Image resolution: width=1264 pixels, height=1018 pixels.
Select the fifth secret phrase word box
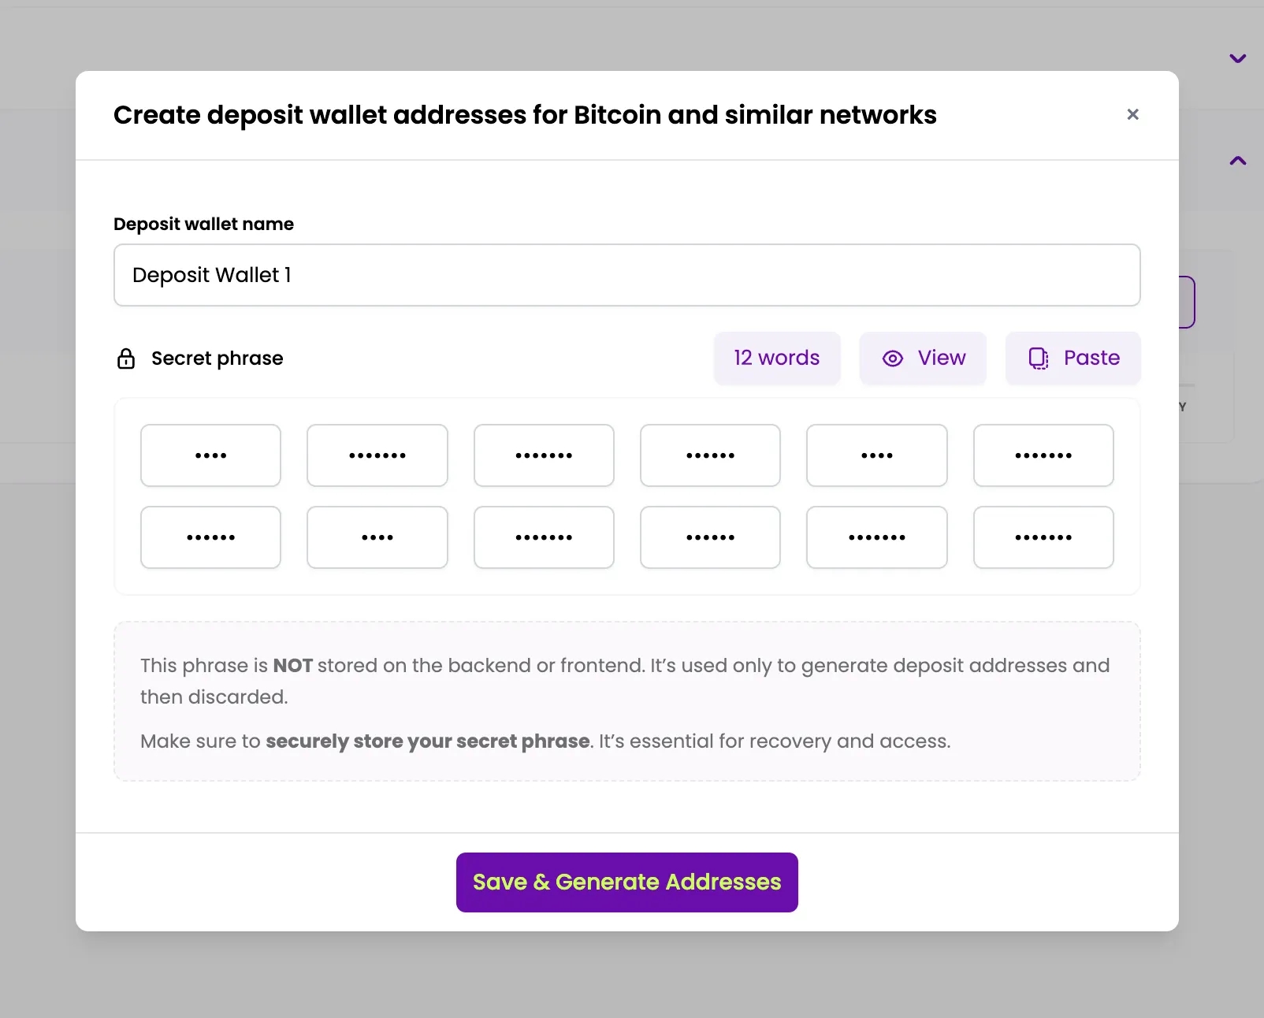pyautogui.click(x=877, y=455)
